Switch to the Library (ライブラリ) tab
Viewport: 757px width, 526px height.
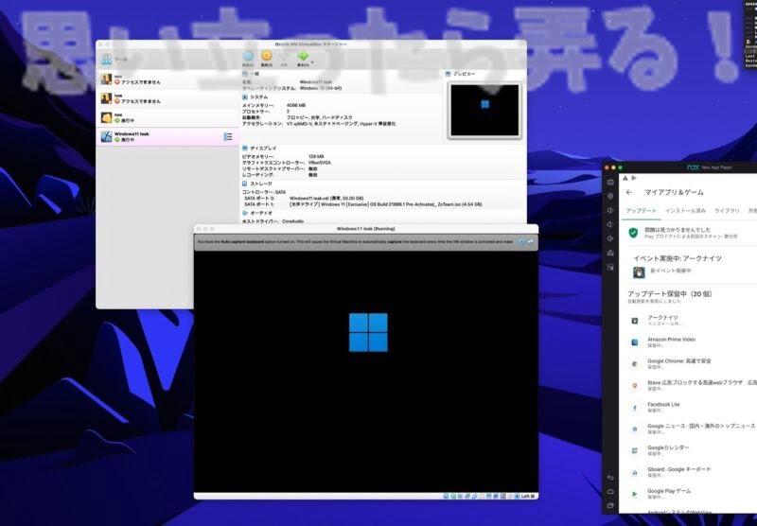(x=727, y=211)
